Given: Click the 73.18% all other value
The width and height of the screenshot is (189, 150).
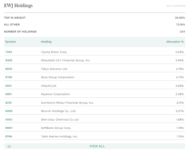Looking at the screenshot, I should (x=180, y=25).
